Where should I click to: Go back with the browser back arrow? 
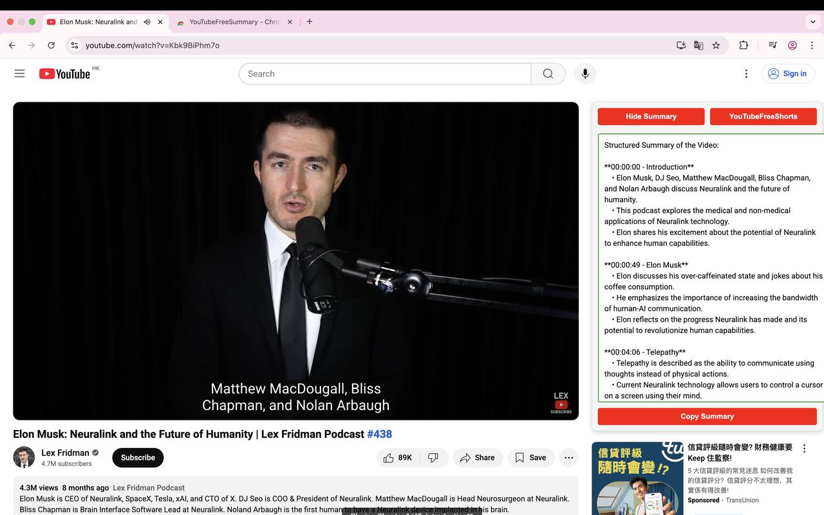point(12,45)
